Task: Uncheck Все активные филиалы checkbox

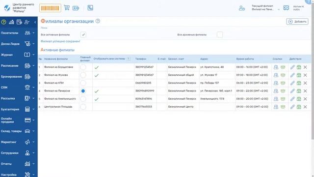Action: (83, 34)
